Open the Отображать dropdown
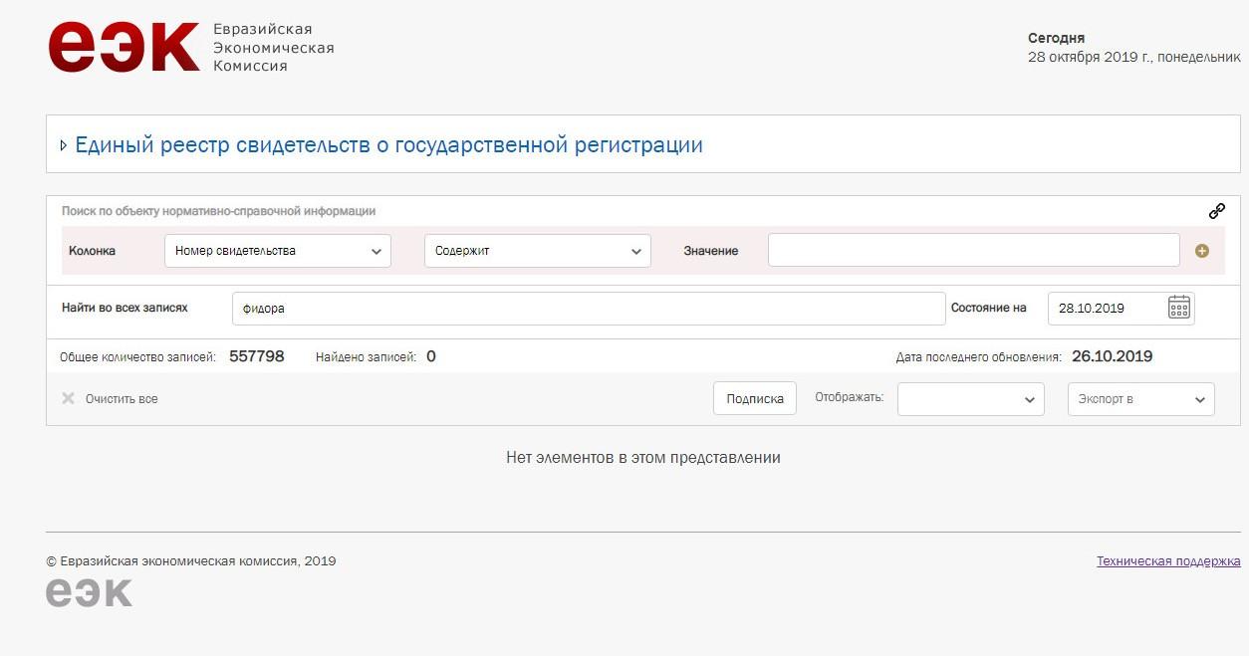Image resolution: width=1249 pixels, height=656 pixels. (x=971, y=399)
